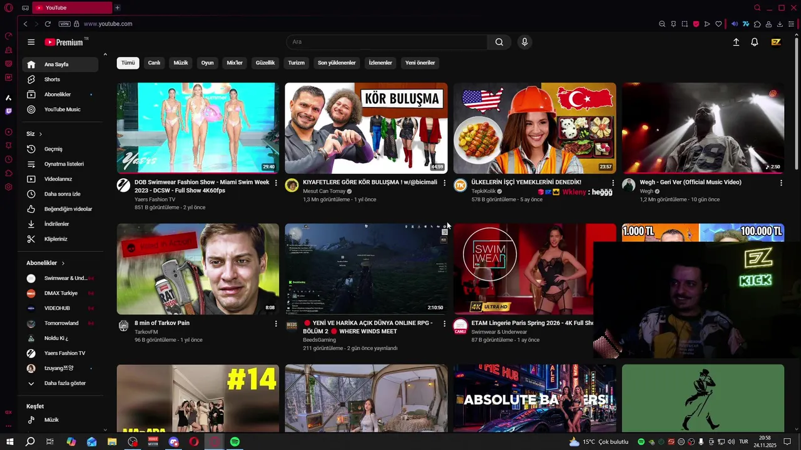Image resolution: width=801 pixels, height=450 pixels.
Task: Open a new browser tab with plus
Action: tap(117, 7)
